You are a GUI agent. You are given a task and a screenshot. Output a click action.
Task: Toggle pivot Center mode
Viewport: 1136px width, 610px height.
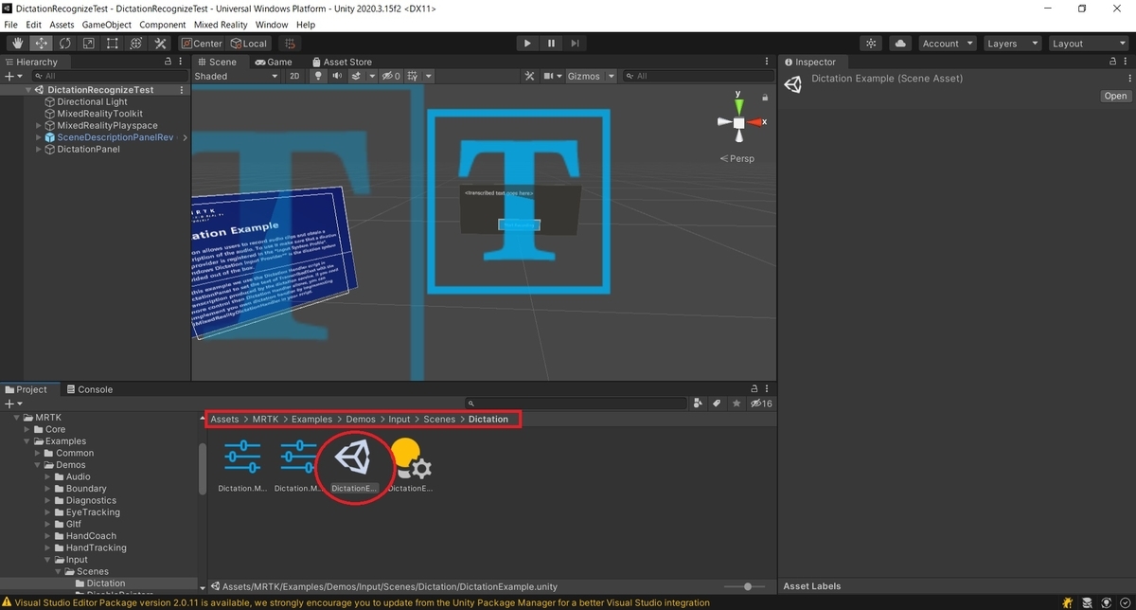tap(202, 44)
